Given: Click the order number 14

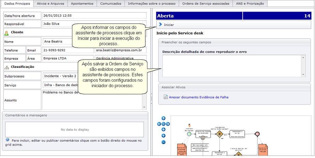Looking at the screenshot, I should coord(277,16).
